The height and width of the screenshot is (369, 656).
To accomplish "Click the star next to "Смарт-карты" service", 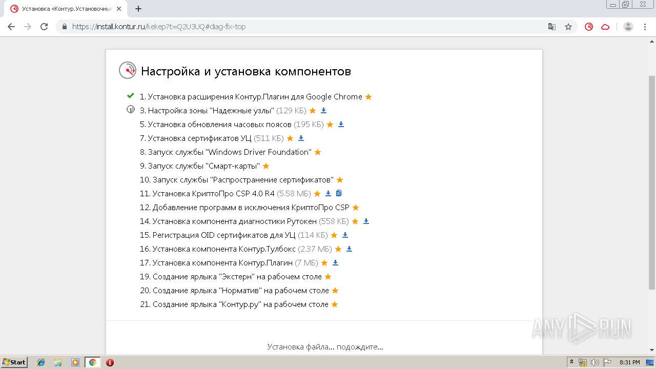I will click(x=266, y=166).
